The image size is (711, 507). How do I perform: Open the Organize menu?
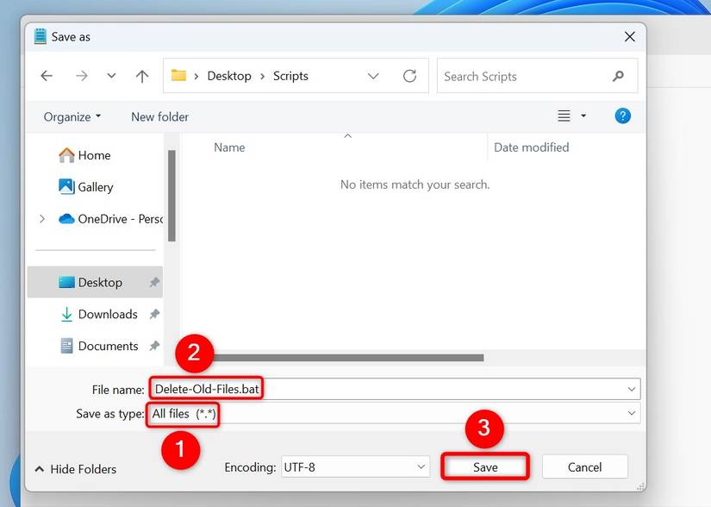point(69,116)
